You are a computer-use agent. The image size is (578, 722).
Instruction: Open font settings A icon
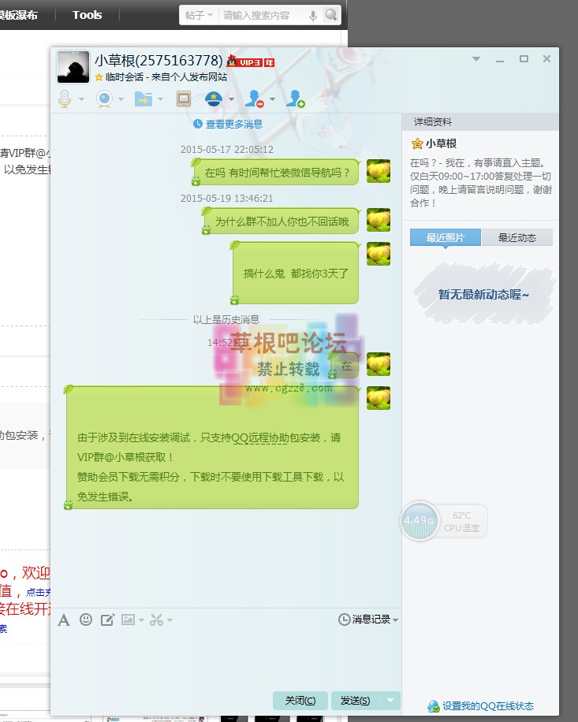coord(64,620)
